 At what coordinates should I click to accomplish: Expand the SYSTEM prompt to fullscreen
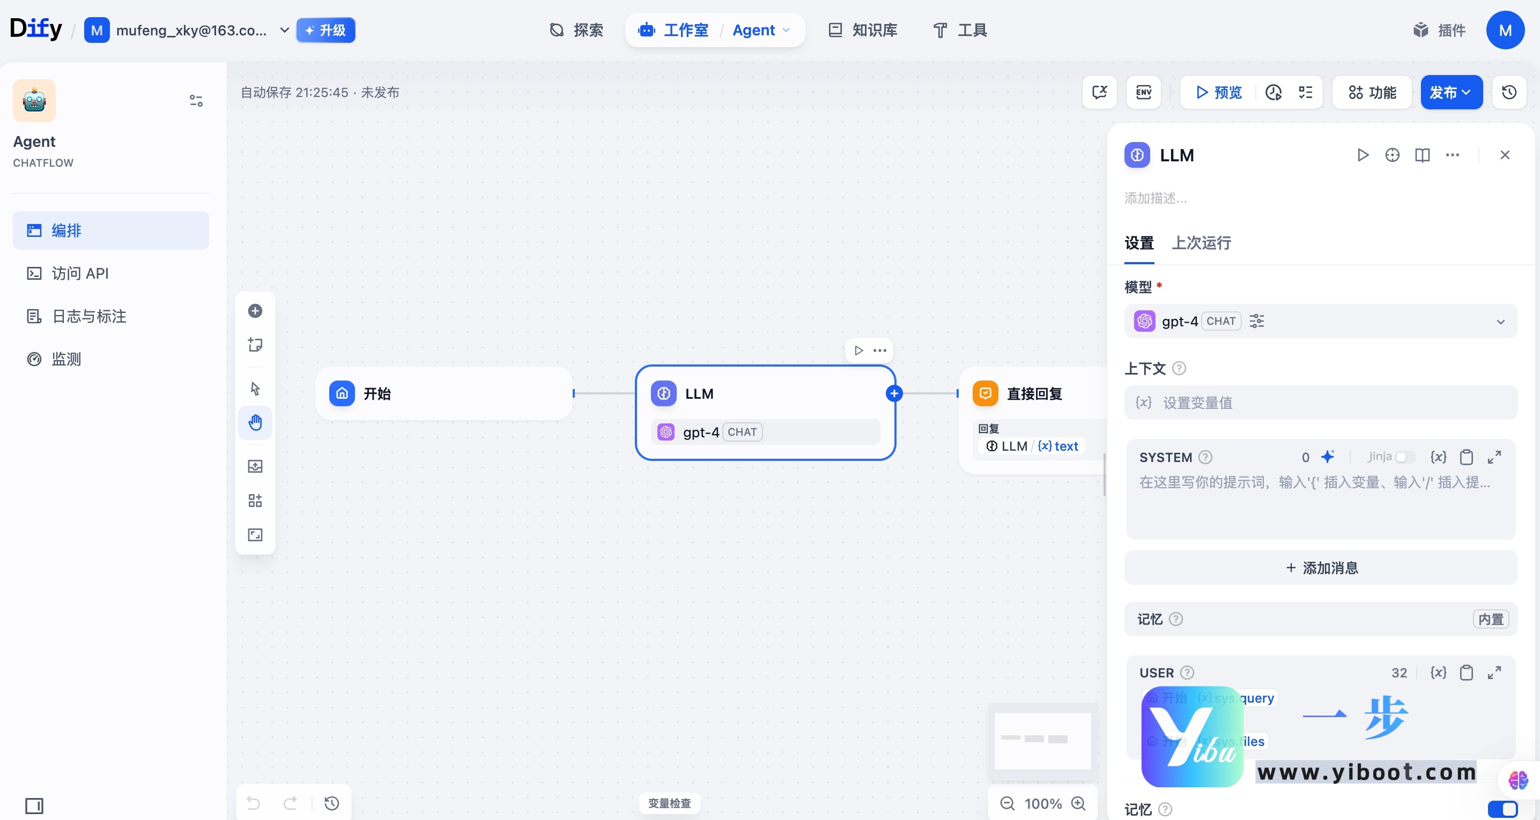1494,457
